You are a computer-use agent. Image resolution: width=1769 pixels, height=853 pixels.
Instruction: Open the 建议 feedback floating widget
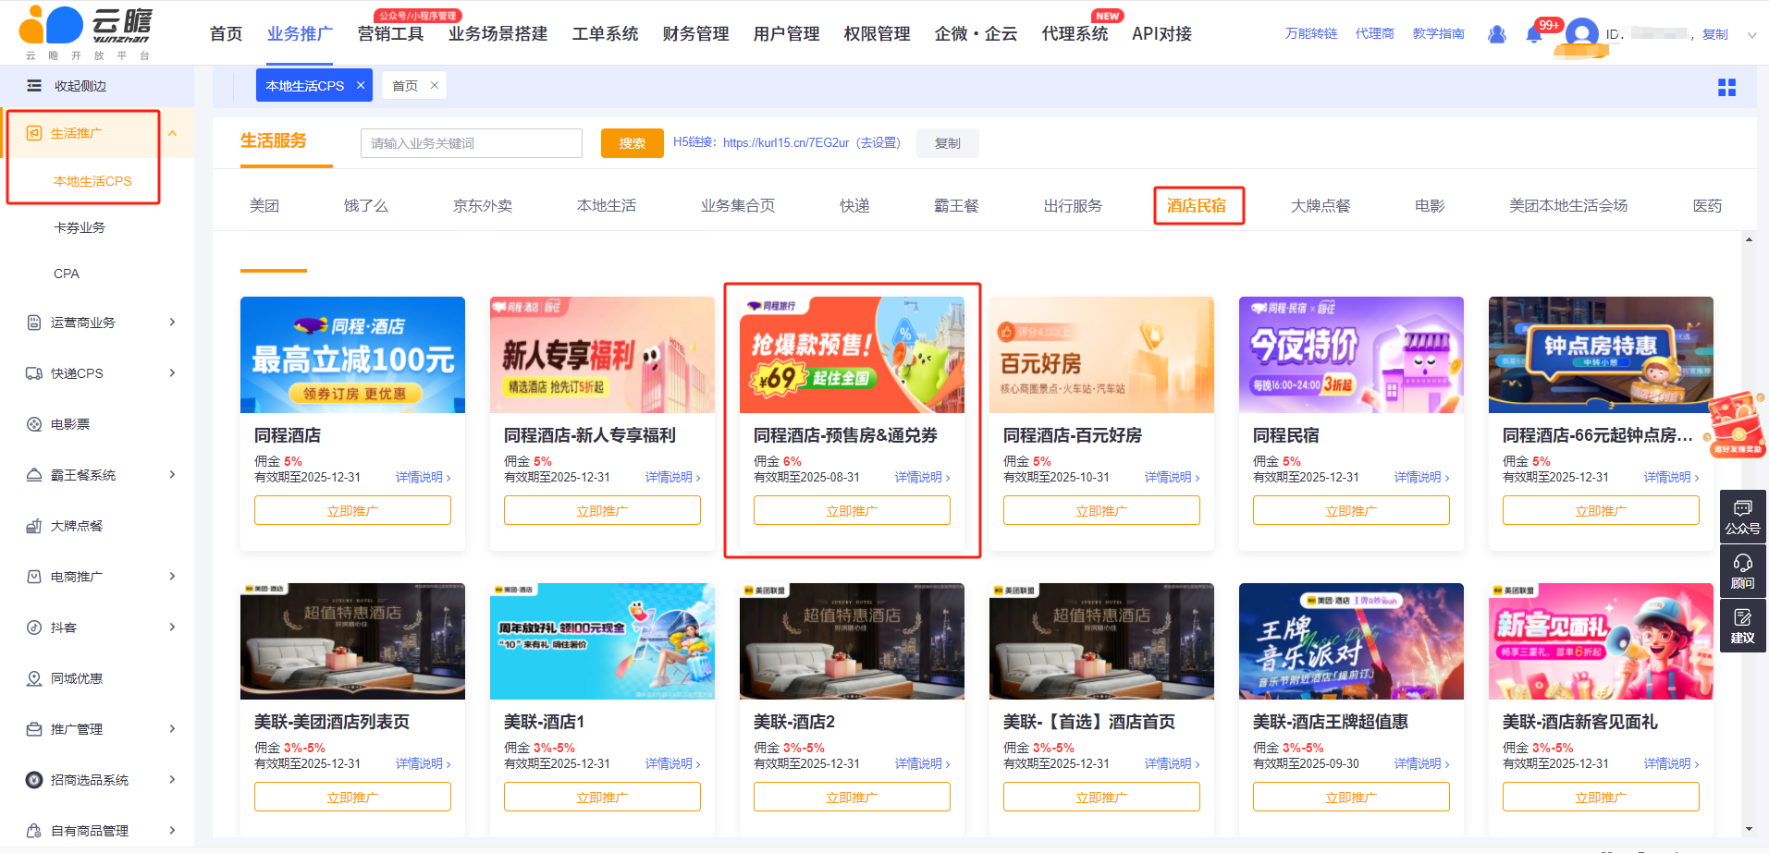tap(1742, 626)
